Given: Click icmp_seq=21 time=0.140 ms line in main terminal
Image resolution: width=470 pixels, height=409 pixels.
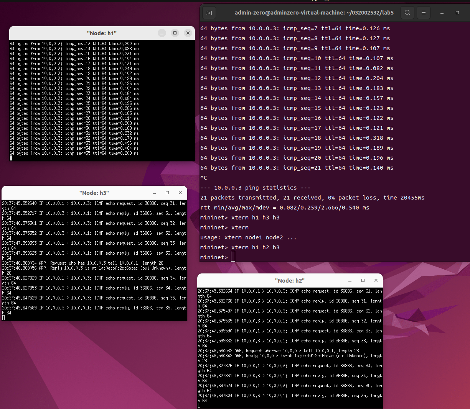Looking at the screenshot, I should (x=297, y=168).
